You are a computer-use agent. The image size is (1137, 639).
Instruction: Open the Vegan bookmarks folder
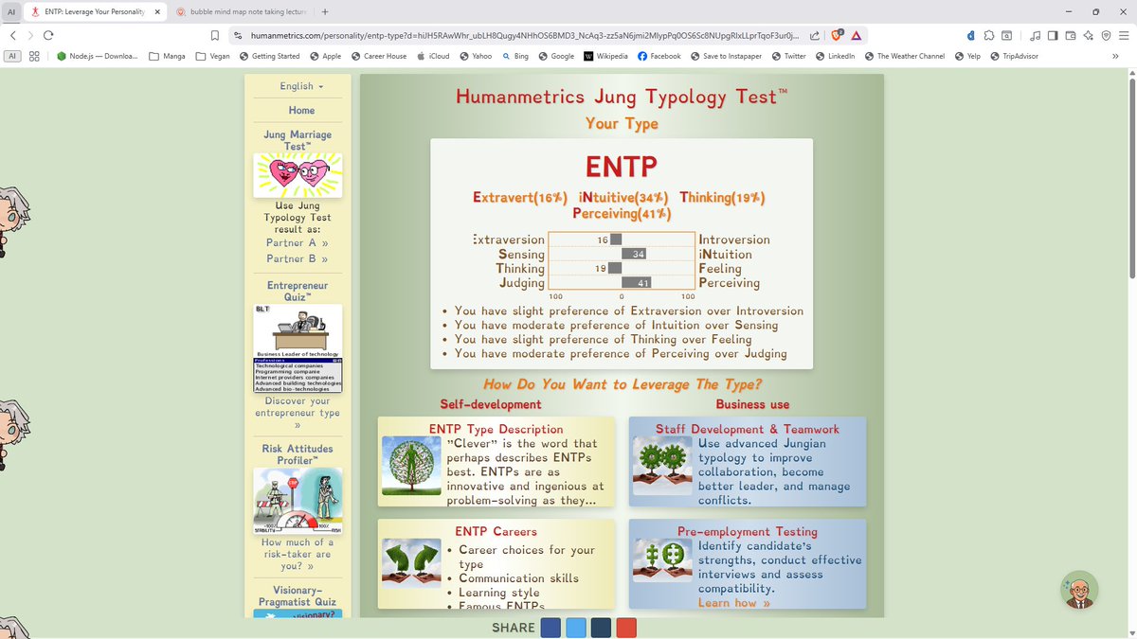(213, 56)
